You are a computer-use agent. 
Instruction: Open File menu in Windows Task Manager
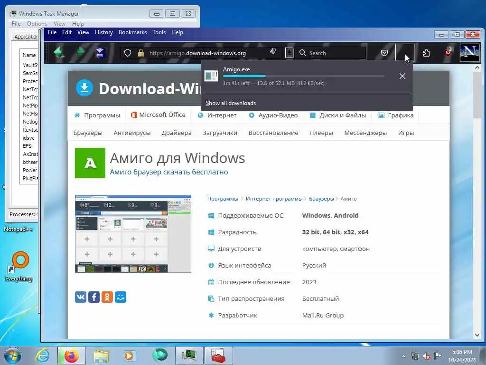pos(16,24)
